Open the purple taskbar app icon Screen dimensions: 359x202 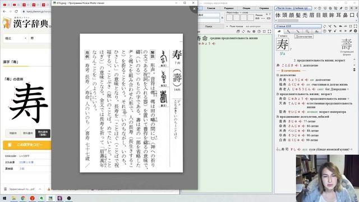tap(60, 198)
